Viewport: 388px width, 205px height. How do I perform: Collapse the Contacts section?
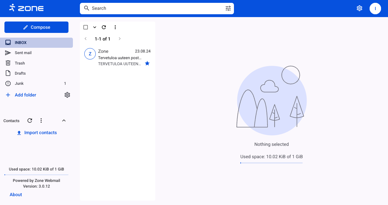(64, 121)
